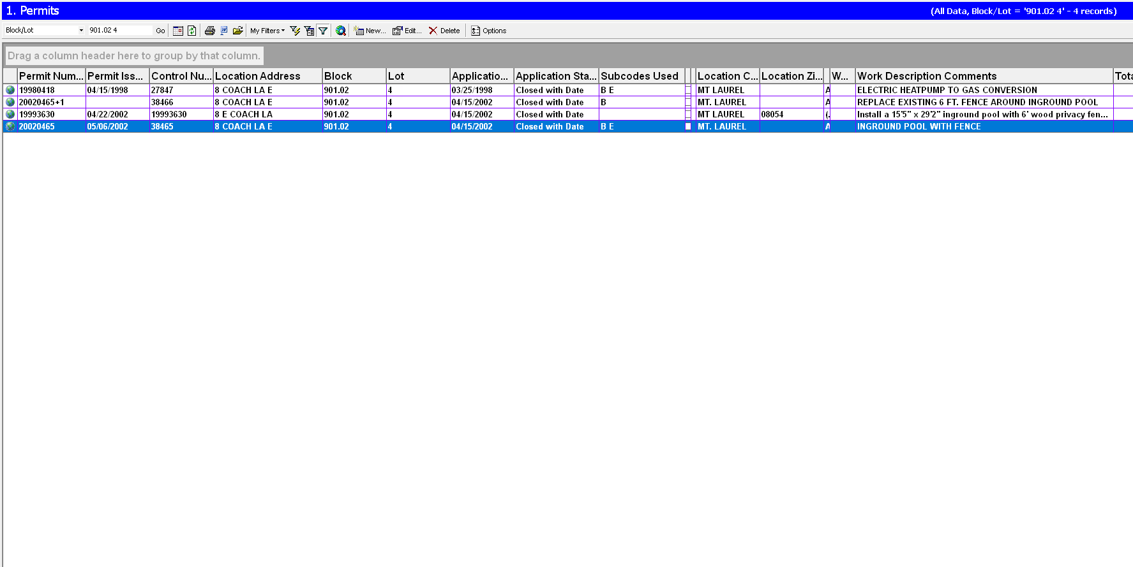Screen dimensions: 1133x567
Task: Open the Block/Lot search field dropdown
Action: pos(81,31)
